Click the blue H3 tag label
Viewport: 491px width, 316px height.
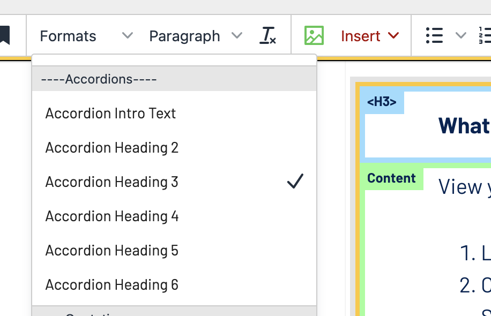[x=382, y=102]
